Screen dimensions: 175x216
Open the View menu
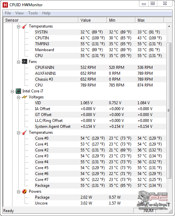click(x=19, y=13)
